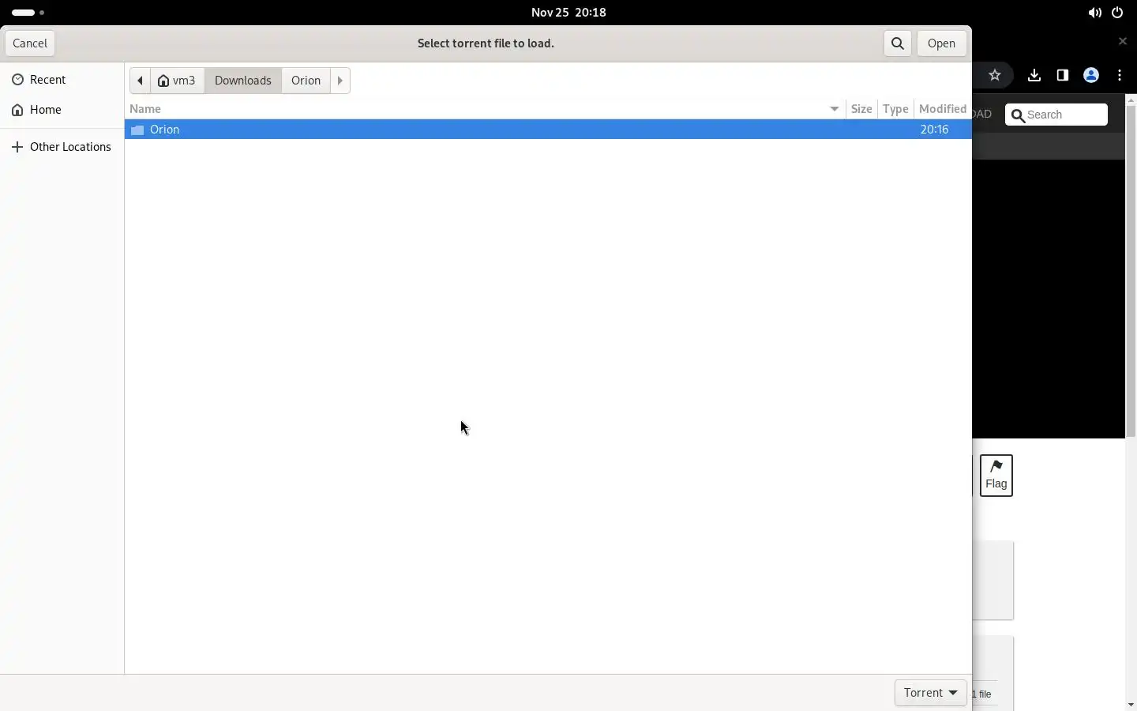The height and width of the screenshot is (711, 1137).
Task: Click the Home house icon in sidebar
Action: [x=17, y=111]
